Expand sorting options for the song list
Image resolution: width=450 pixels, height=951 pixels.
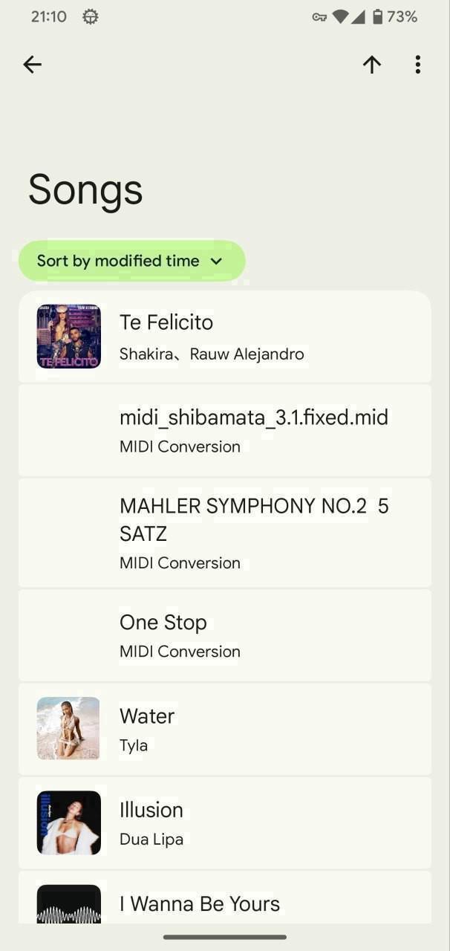tap(131, 261)
